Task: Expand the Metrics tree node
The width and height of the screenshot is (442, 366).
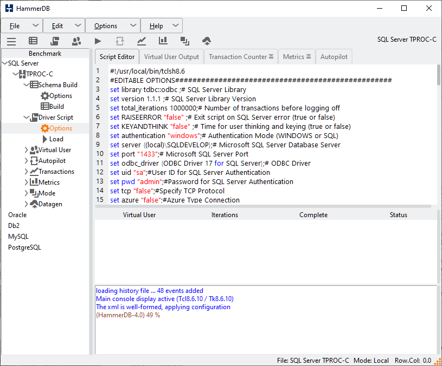Action: pos(26,182)
